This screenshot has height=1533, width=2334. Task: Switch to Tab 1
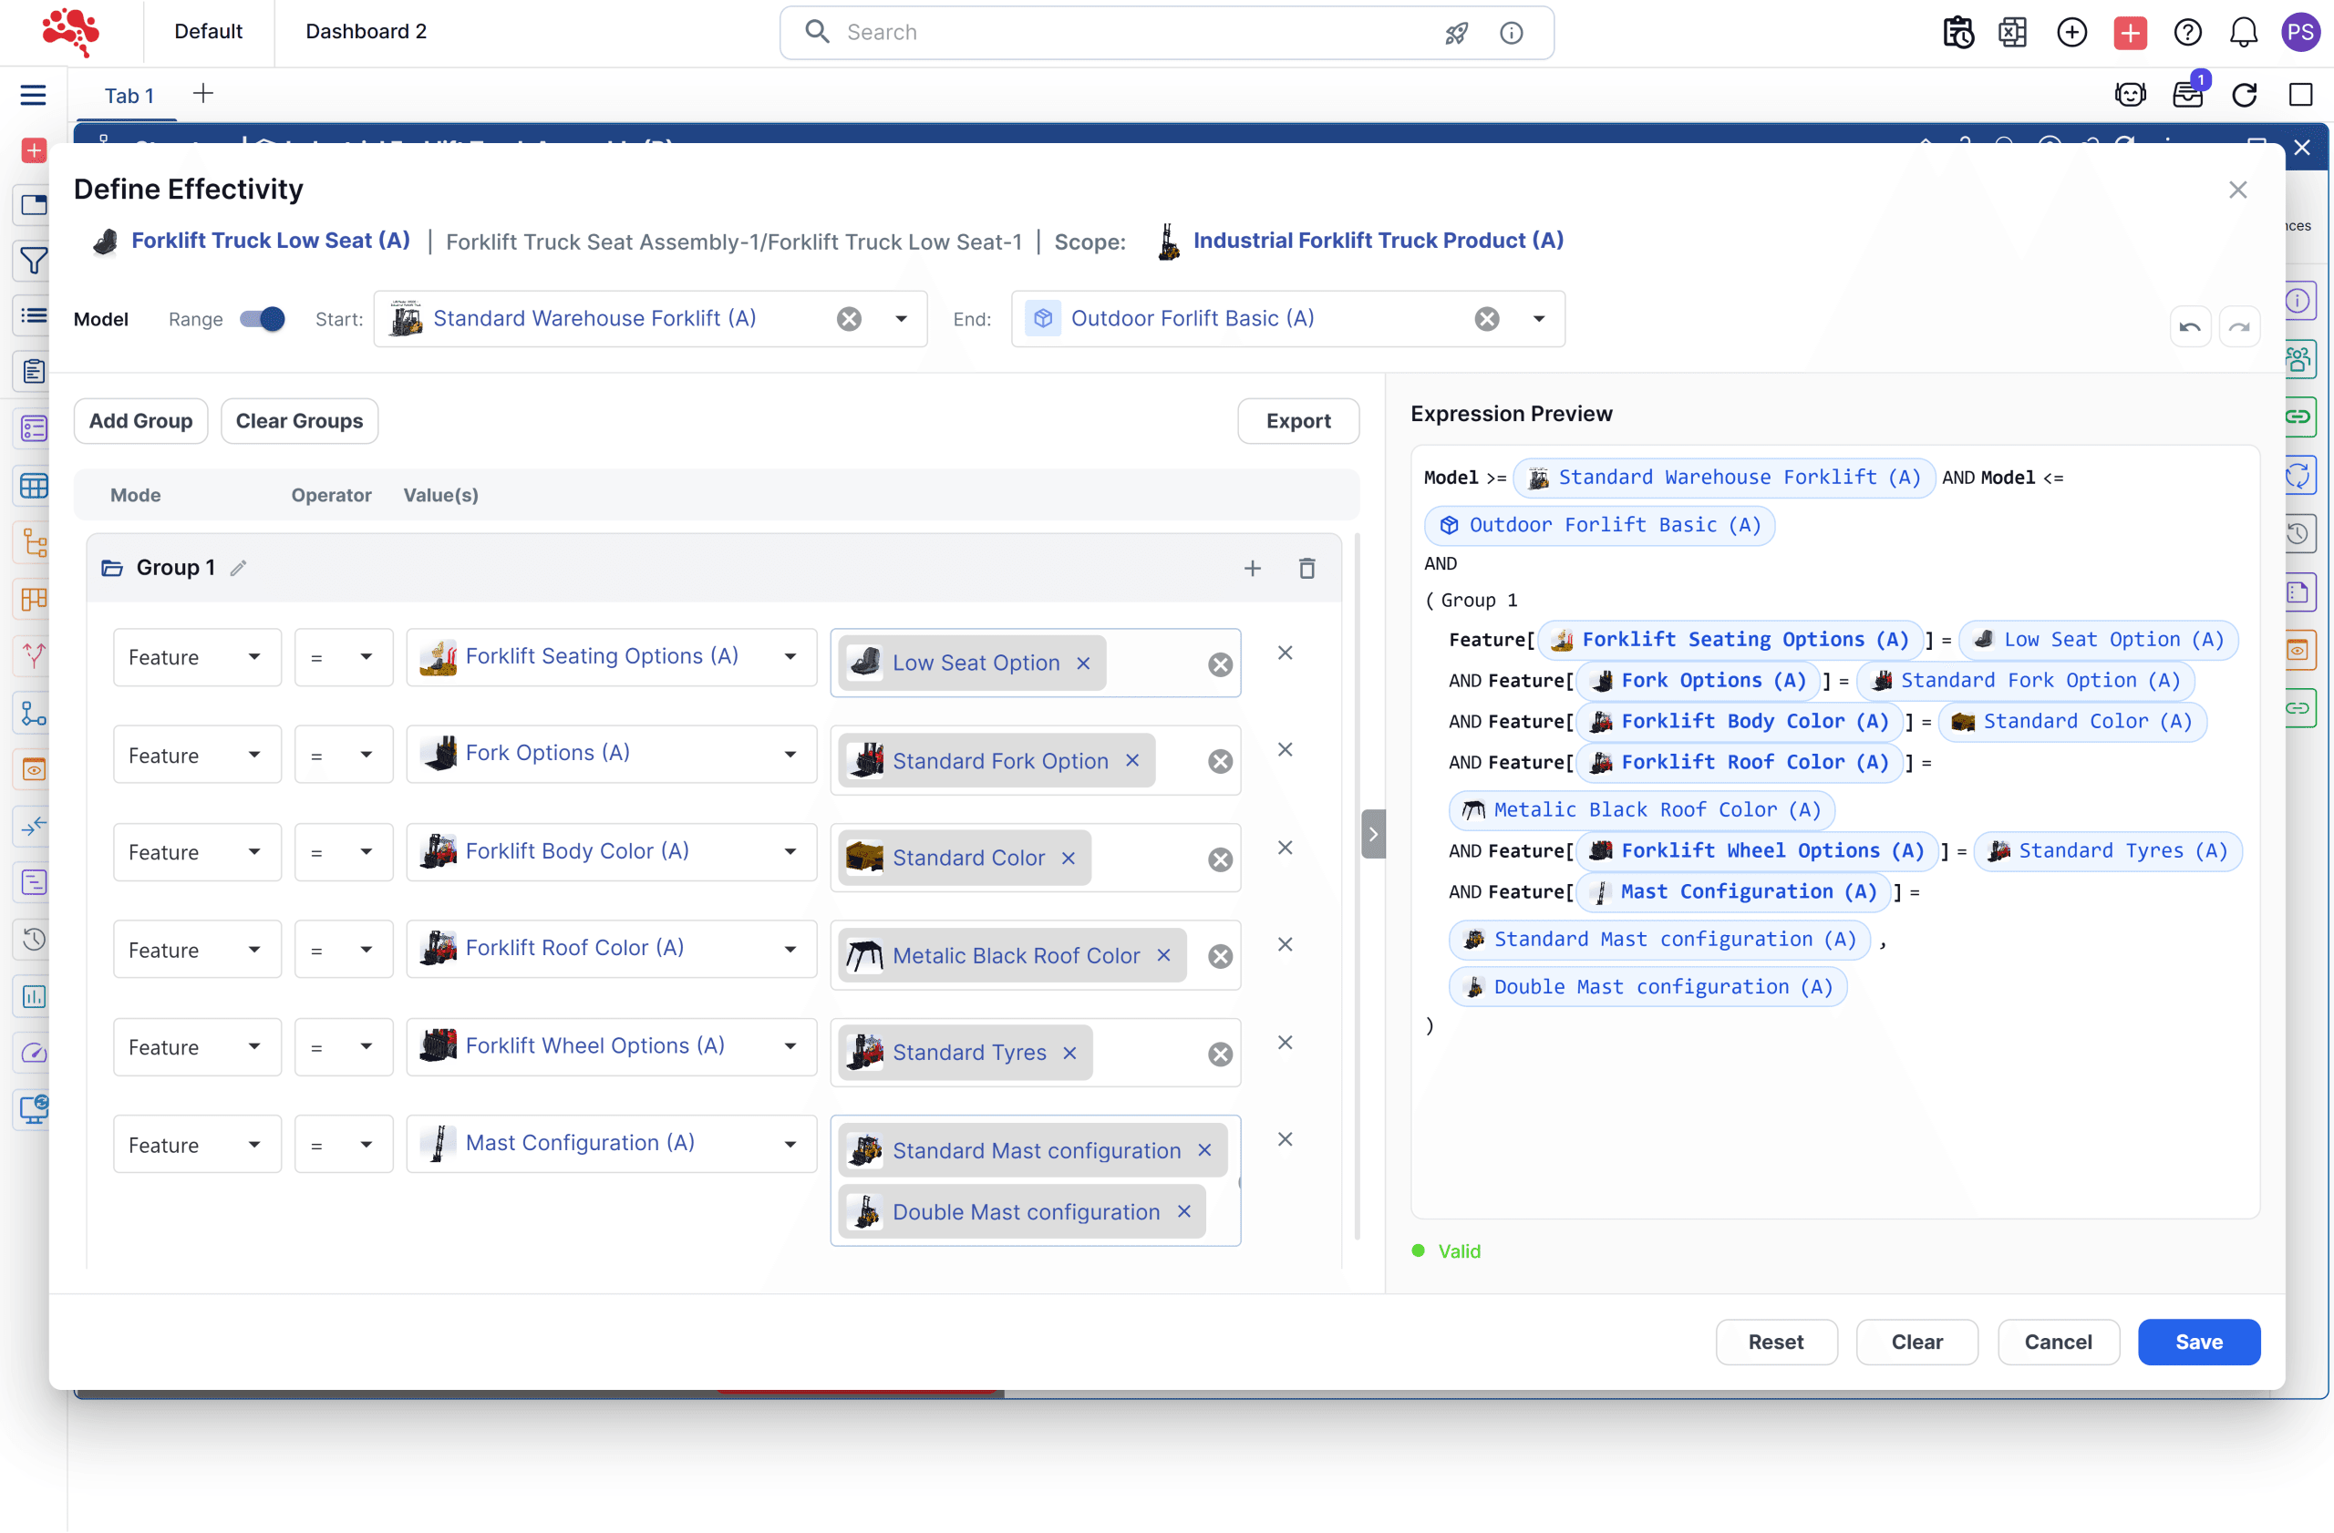[x=129, y=95]
